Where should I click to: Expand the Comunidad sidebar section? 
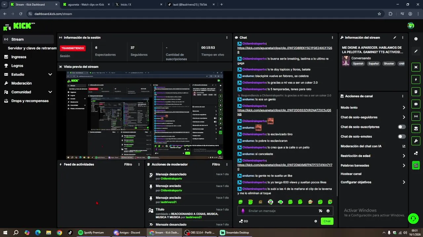[50, 92]
